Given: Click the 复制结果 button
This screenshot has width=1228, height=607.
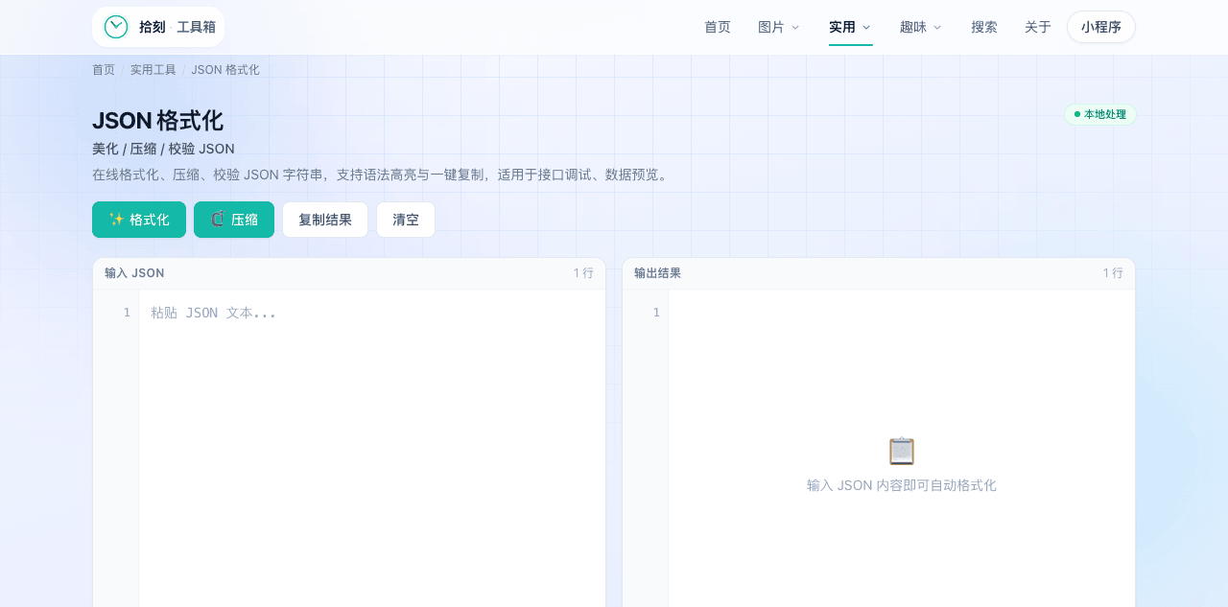Looking at the screenshot, I should [325, 220].
